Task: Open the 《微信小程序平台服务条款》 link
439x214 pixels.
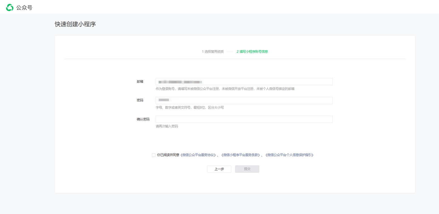Action: coord(240,155)
